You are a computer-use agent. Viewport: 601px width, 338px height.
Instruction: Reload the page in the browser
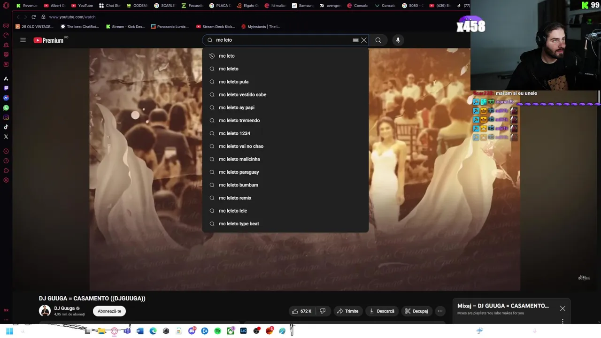point(34,17)
